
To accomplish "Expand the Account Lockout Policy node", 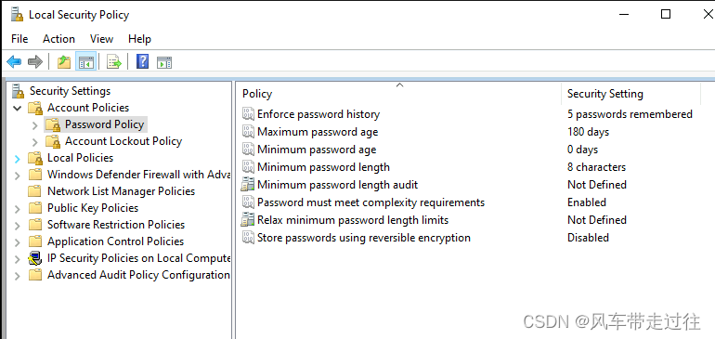I will click(x=35, y=142).
